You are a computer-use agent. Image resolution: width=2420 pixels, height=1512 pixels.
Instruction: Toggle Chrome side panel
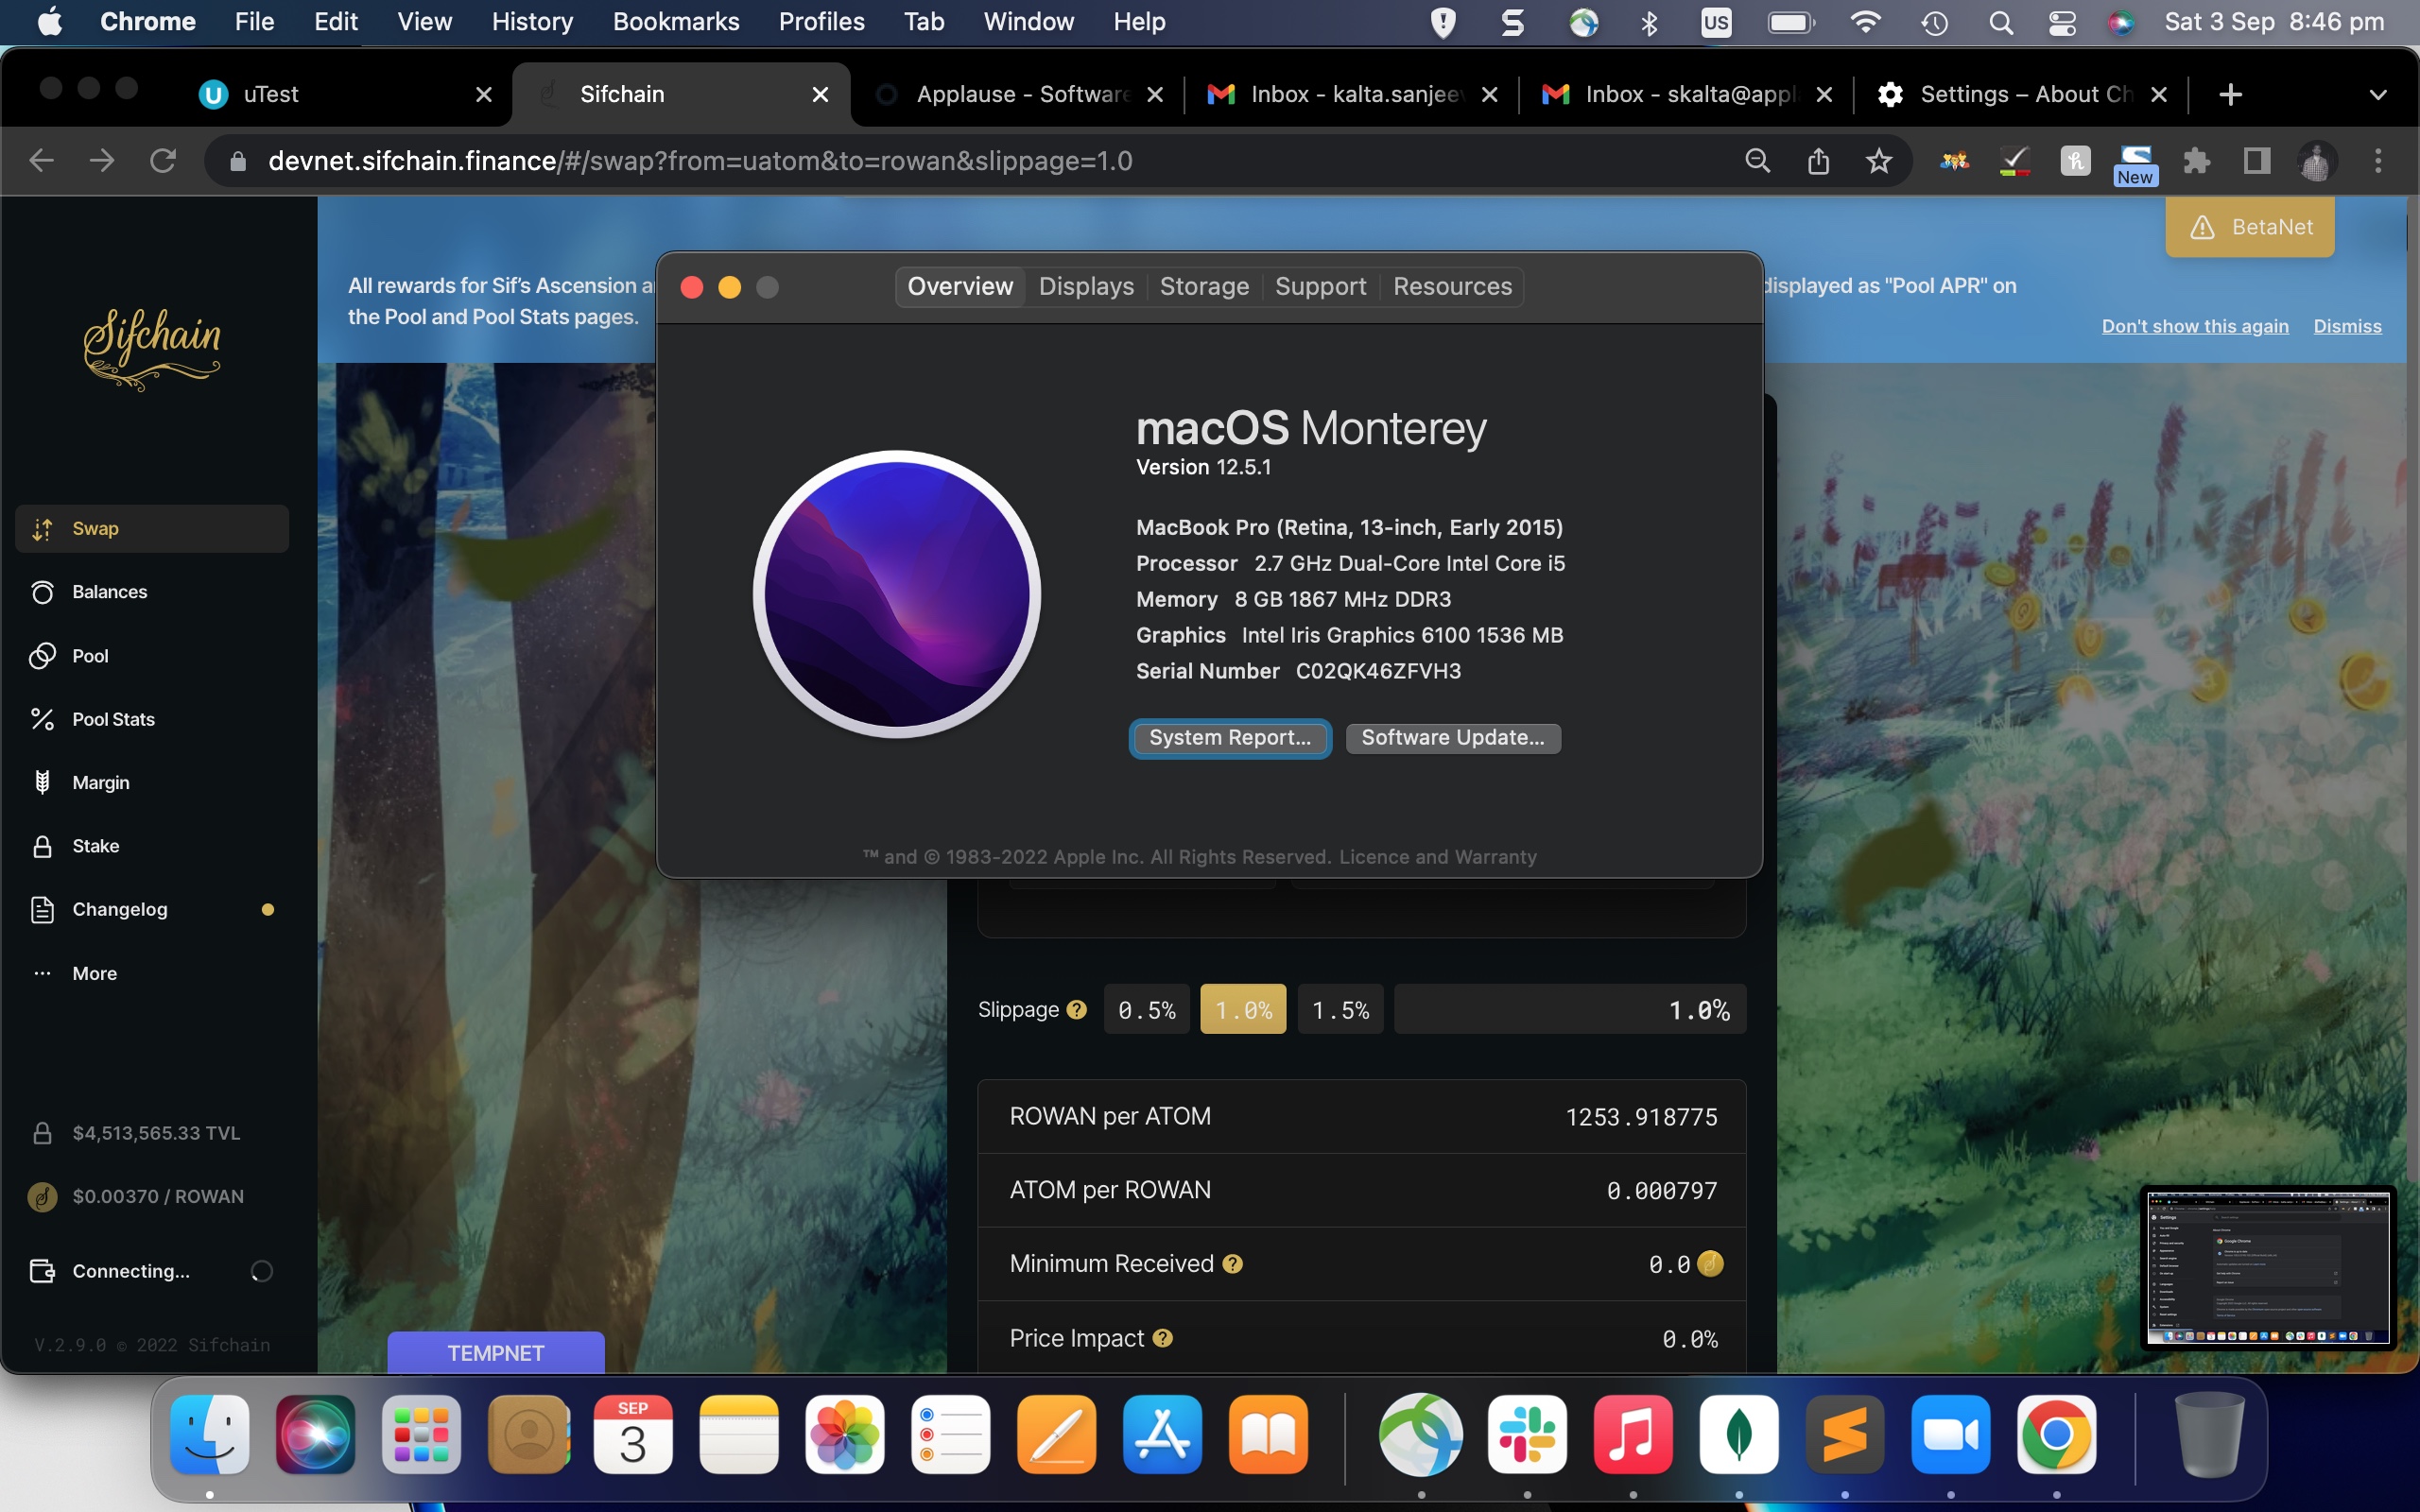pos(2256,160)
